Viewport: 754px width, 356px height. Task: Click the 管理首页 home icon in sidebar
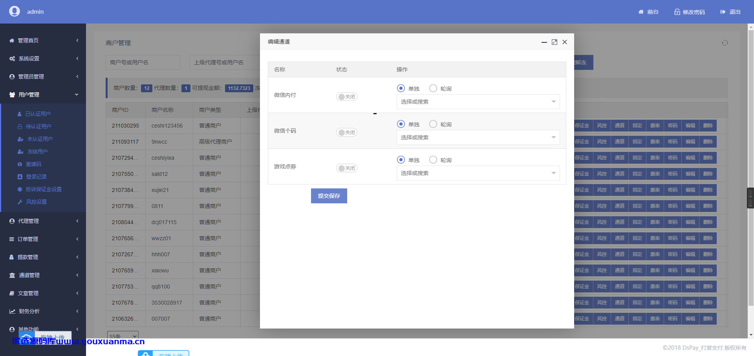pyautogui.click(x=12, y=40)
